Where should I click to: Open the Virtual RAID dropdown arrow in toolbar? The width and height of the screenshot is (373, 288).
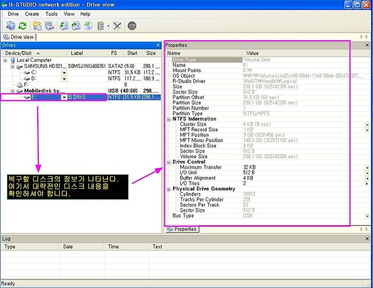[x=108, y=26]
